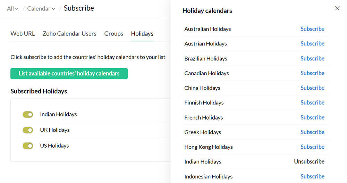Expand the All dropdown in breadcrumb

[x=12, y=9]
